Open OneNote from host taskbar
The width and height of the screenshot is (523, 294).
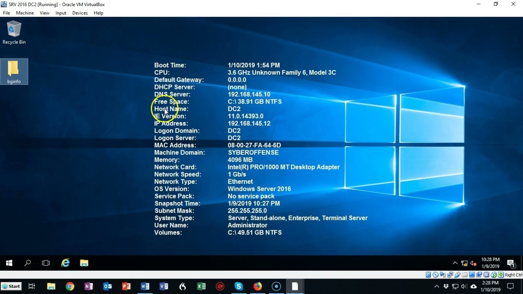coord(89,287)
